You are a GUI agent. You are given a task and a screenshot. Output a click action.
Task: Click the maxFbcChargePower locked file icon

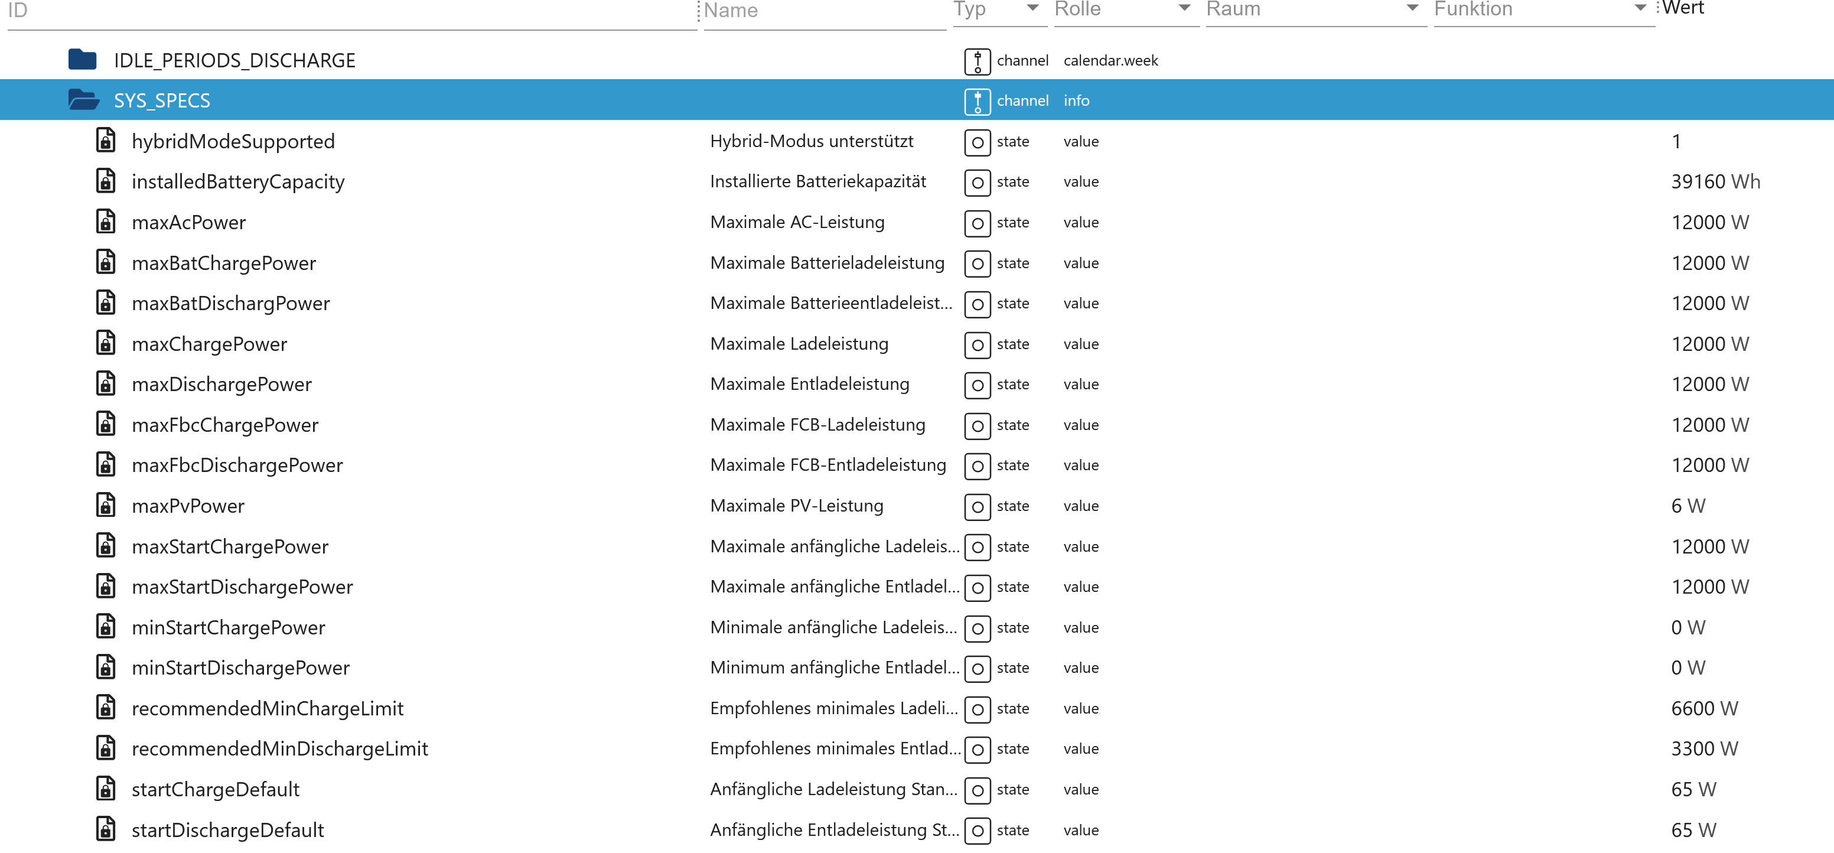coord(106,424)
